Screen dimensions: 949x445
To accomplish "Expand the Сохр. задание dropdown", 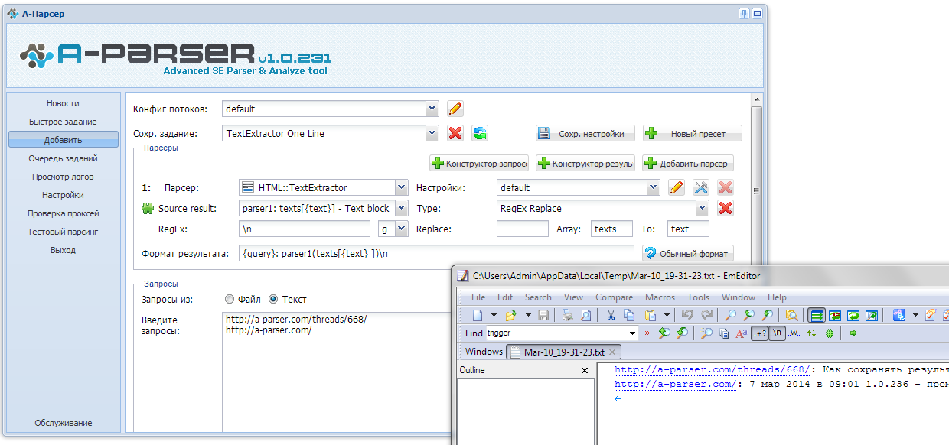I will click(x=432, y=133).
